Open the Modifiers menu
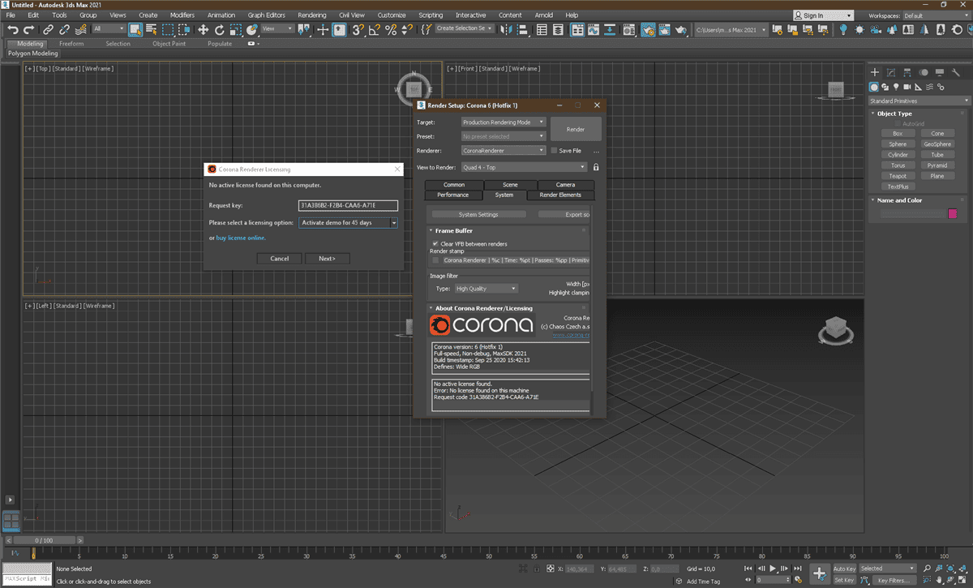Image resolution: width=973 pixels, height=588 pixels. coord(182,15)
